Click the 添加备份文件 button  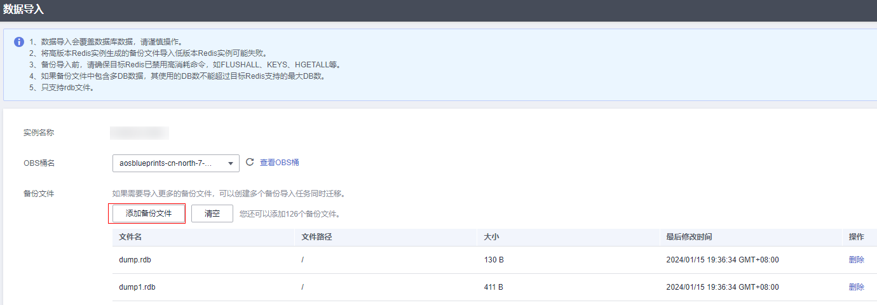coord(149,213)
